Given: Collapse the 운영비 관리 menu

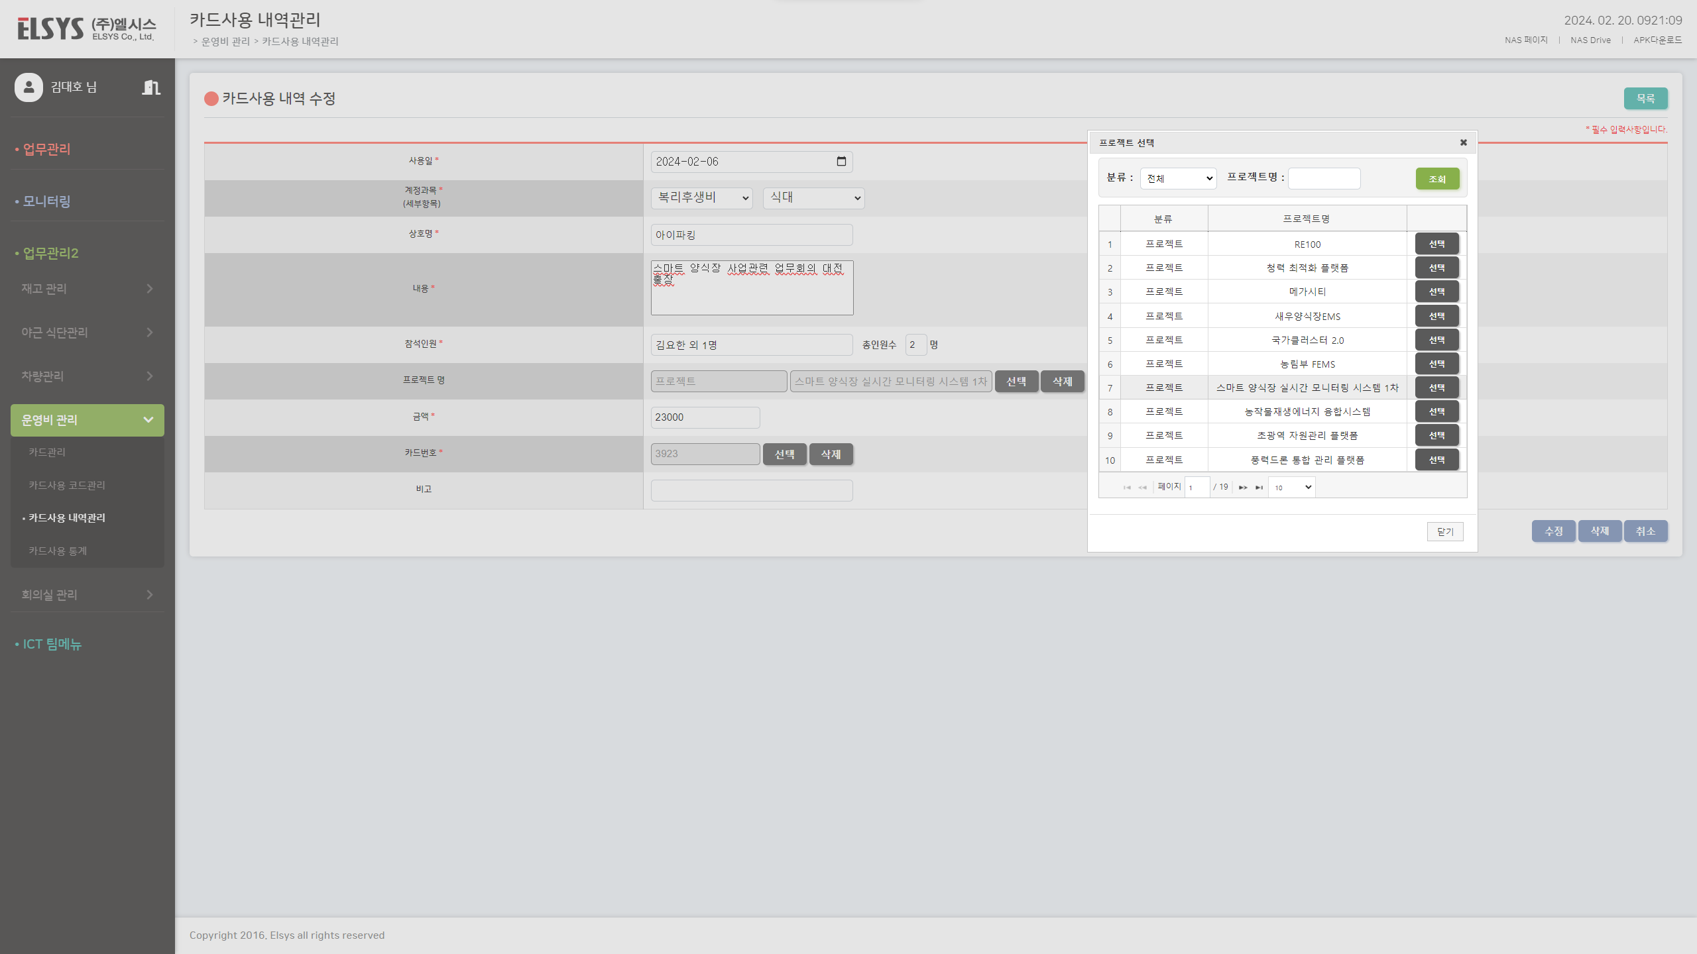Looking at the screenshot, I should click(88, 420).
